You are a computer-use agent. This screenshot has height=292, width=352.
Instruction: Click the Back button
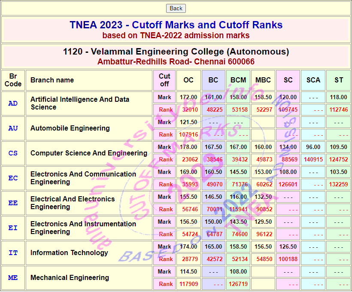pos(176,8)
